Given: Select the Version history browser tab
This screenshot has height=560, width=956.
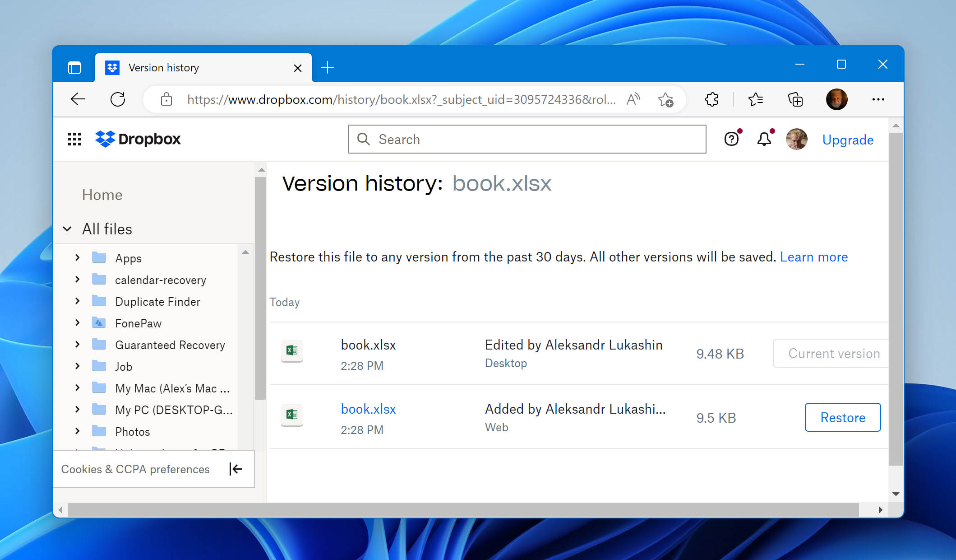Looking at the screenshot, I should (x=163, y=67).
